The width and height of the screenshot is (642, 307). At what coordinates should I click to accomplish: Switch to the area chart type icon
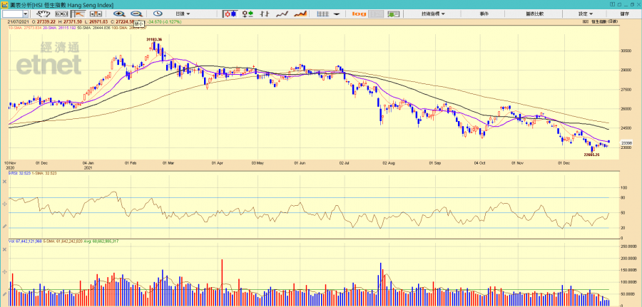click(301, 14)
